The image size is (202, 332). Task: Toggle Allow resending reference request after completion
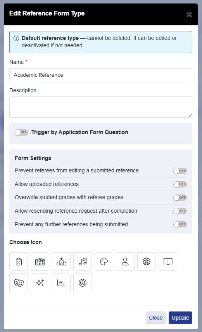180,211
